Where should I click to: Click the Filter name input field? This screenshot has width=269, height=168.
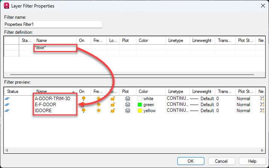[x=53, y=24]
